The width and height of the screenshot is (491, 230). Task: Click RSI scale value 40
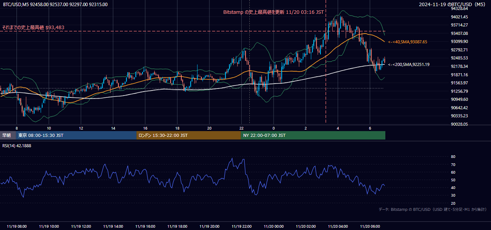click(453, 187)
